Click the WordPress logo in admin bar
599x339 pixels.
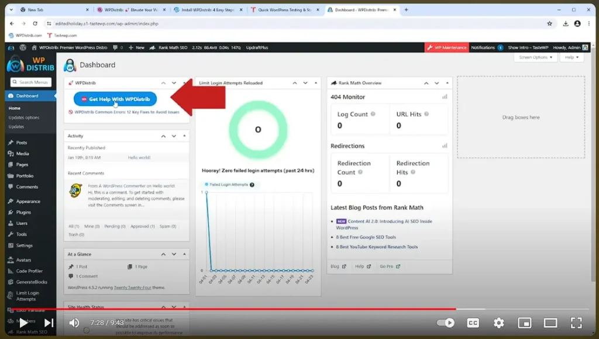coord(23,48)
